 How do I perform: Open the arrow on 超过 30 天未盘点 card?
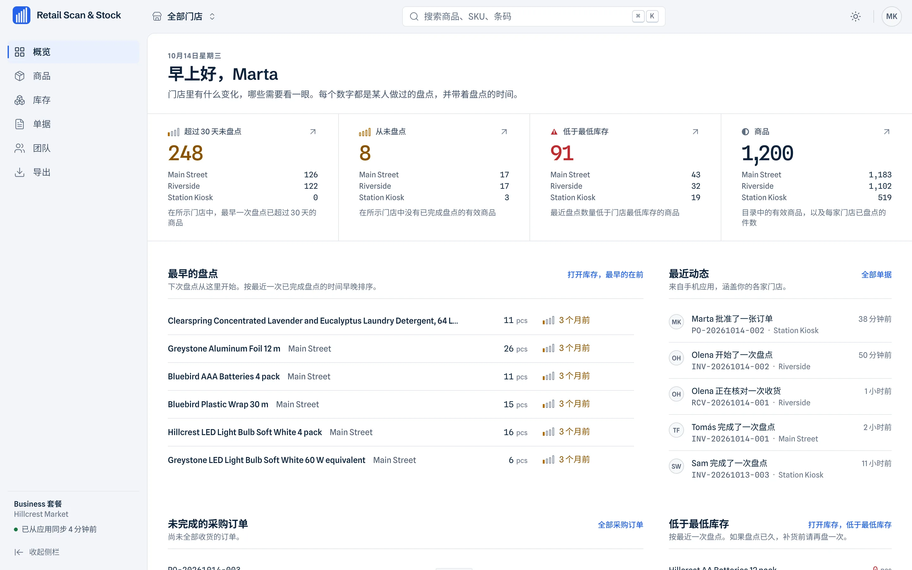313,131
